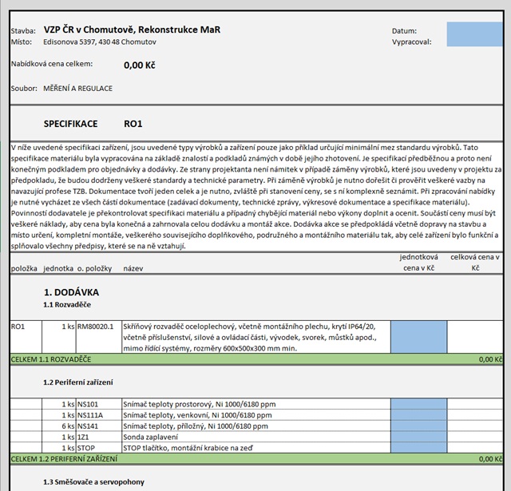The height and width of the screenshot is (491, 511).
Task: Click the 'Vypracoval:' label
Action: click(412, 42)
